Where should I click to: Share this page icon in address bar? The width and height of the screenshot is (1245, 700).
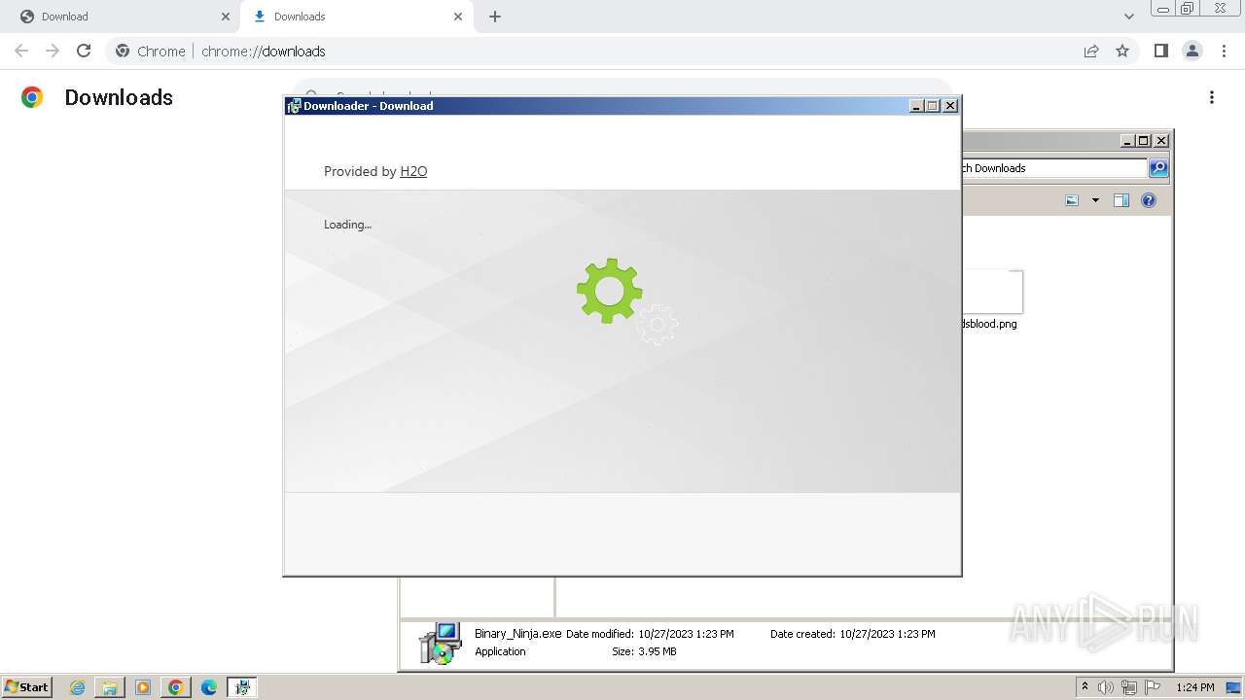1091,51
